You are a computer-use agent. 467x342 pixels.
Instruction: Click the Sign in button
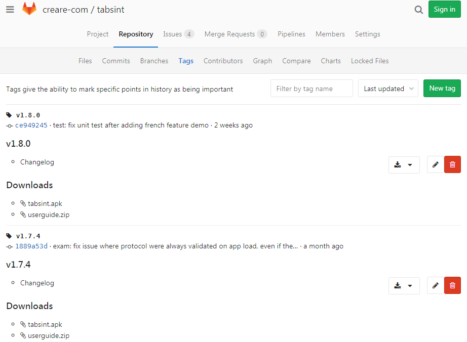tap(444, 9)
